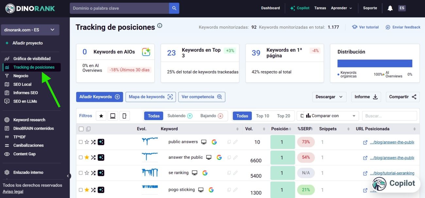Expand the Aprender menu

(x=341, y=8)
